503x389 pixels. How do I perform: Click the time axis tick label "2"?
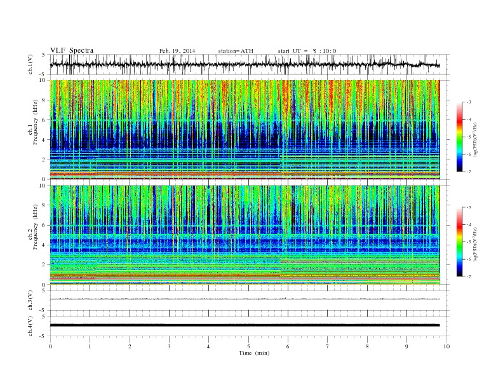(x=130, y=346)
